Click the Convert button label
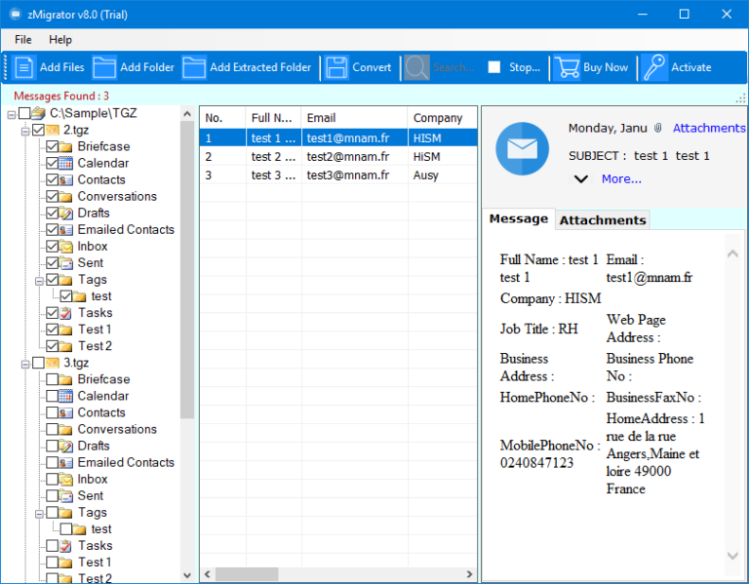Image resolution: width=749 pixels, height=584 pixels. point(372,67)
